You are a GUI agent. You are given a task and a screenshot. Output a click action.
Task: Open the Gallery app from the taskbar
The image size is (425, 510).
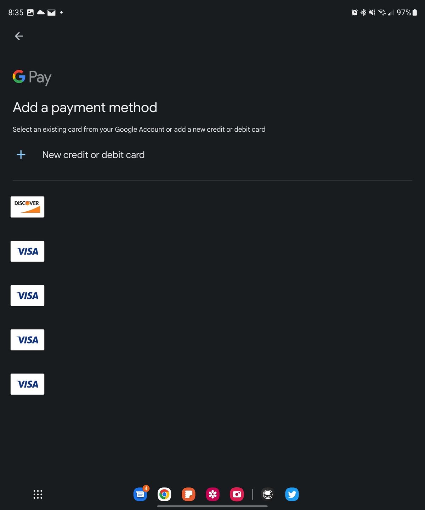point(212,494)
